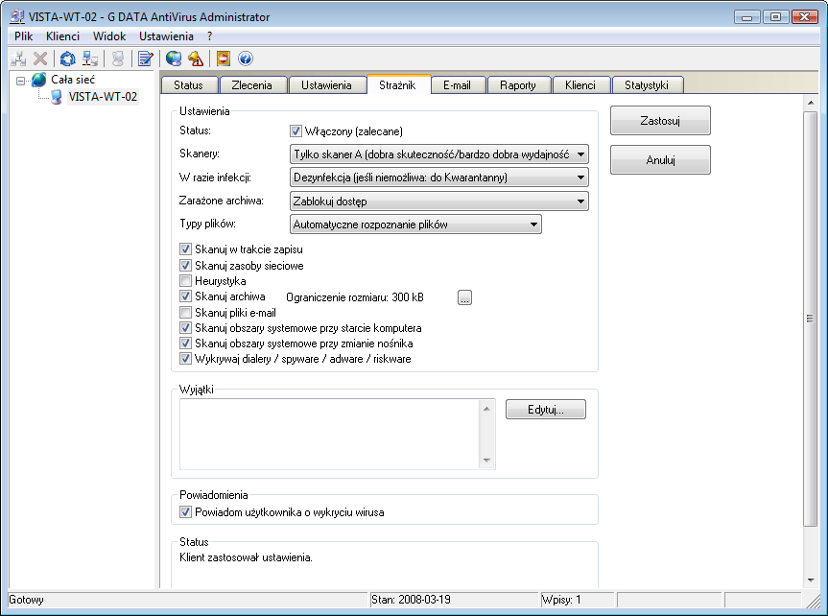Click Zastosuj to apply settings
The height and width of the screenshot is (616, 828).
[x=660, y=121]
